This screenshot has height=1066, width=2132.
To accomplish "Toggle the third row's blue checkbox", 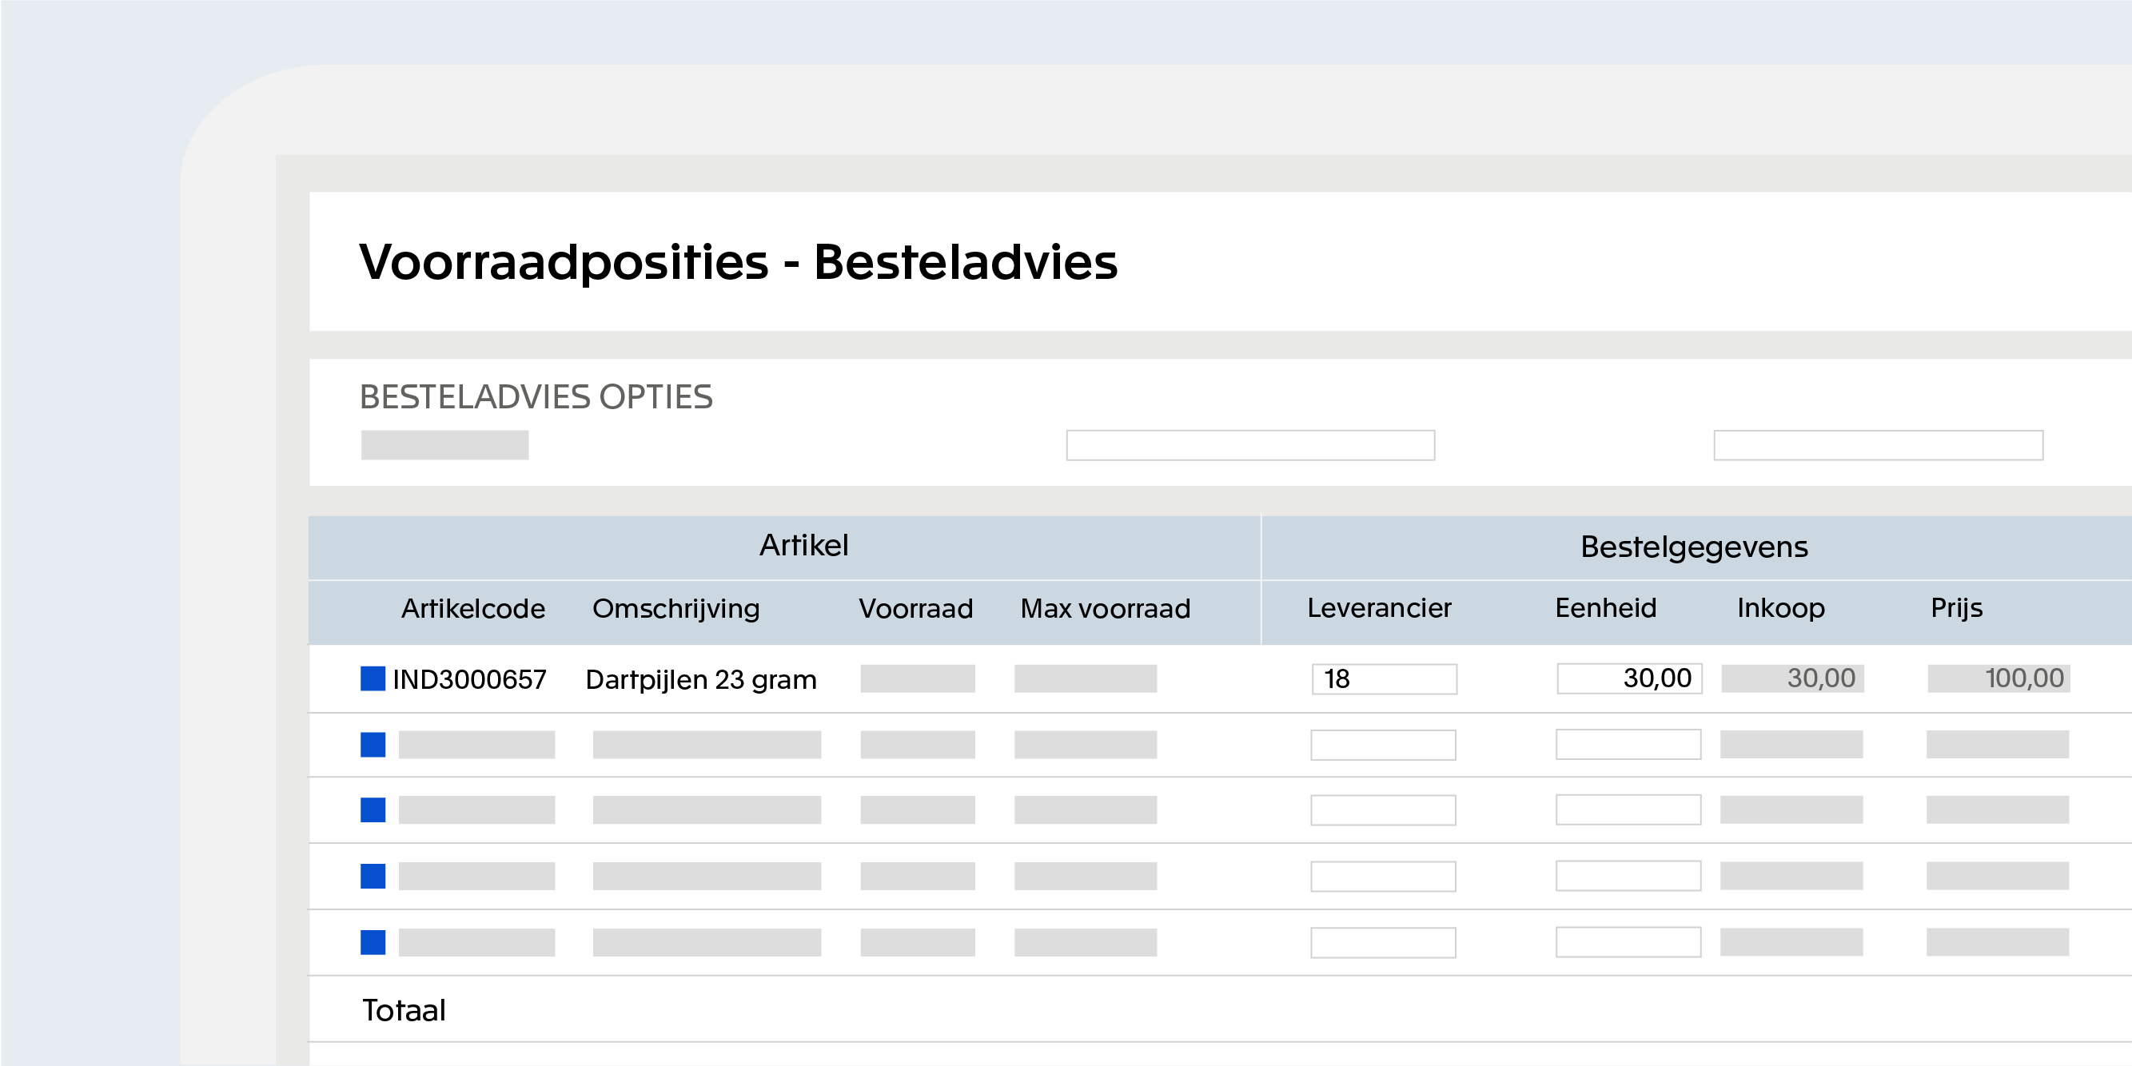I will (x=373, y=810).
